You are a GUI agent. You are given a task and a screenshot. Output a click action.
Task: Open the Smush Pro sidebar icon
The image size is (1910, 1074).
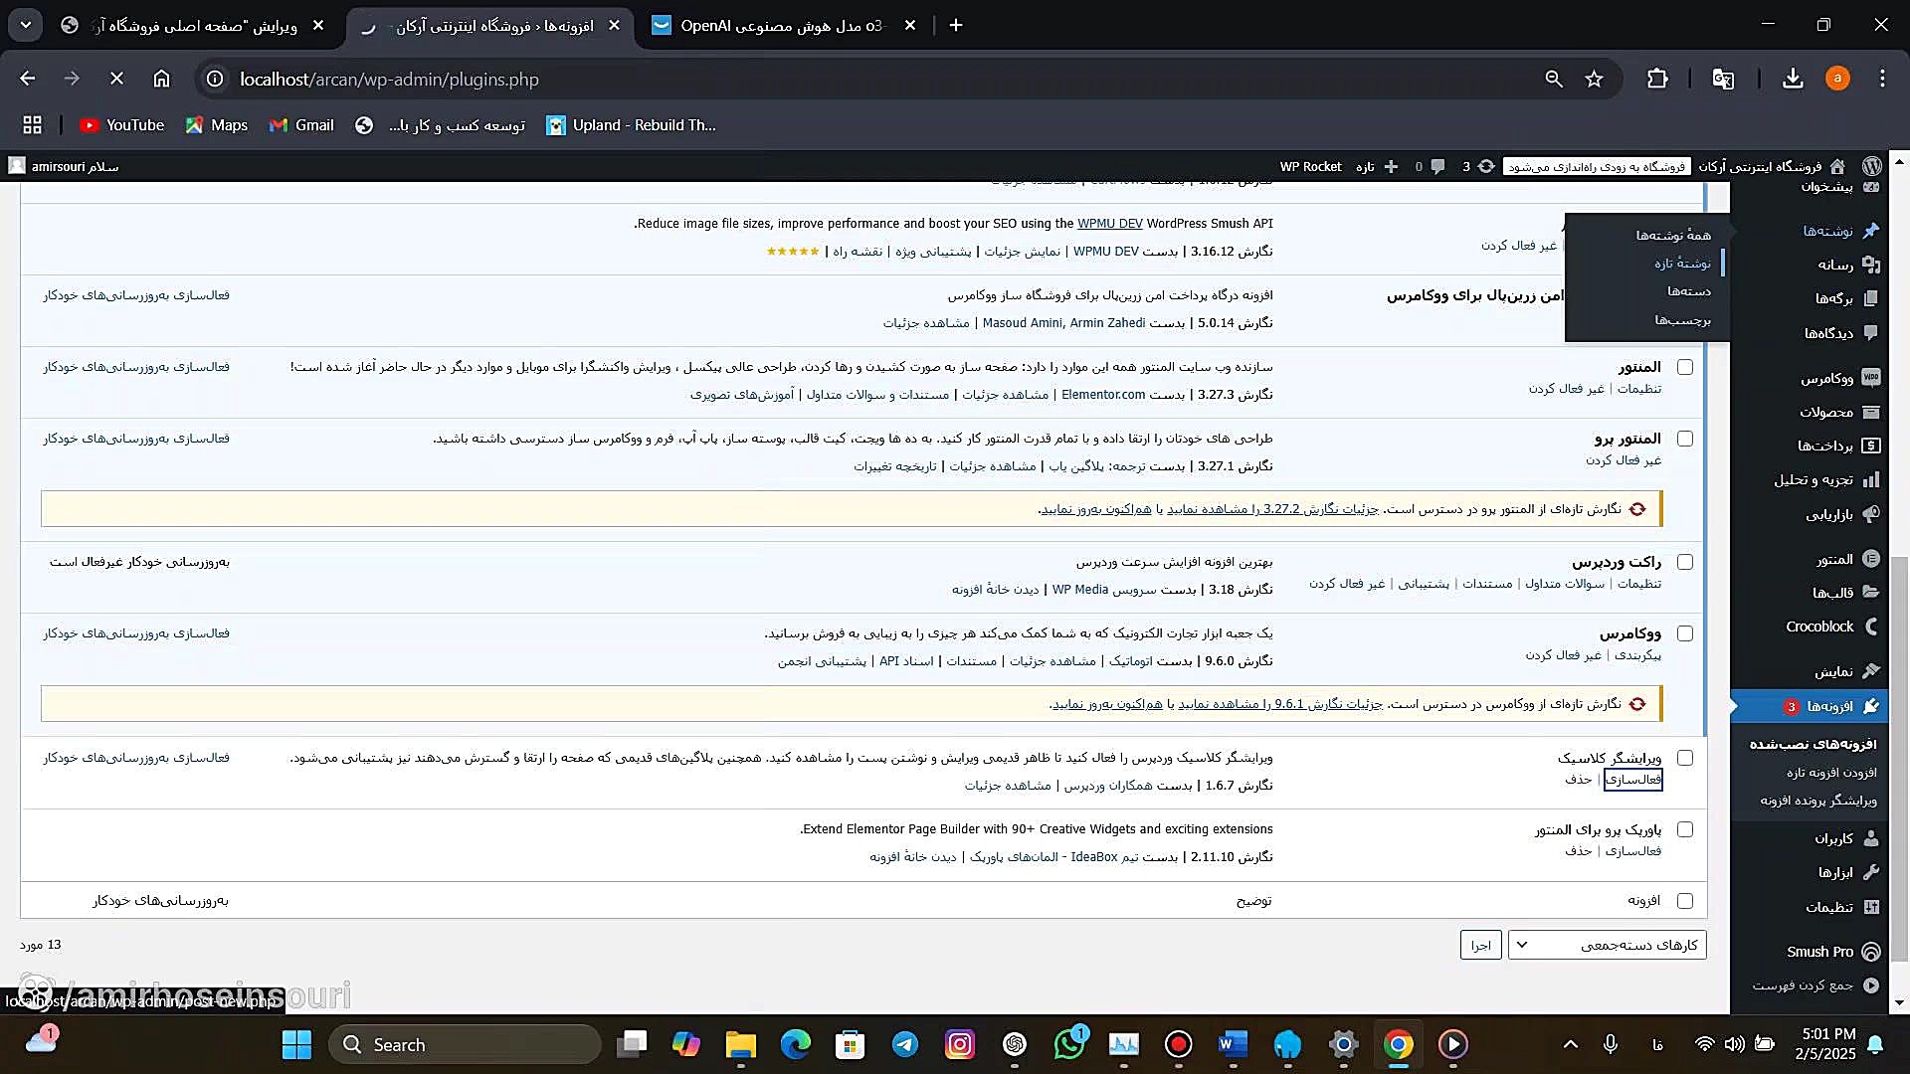[x=1870, y=952]
